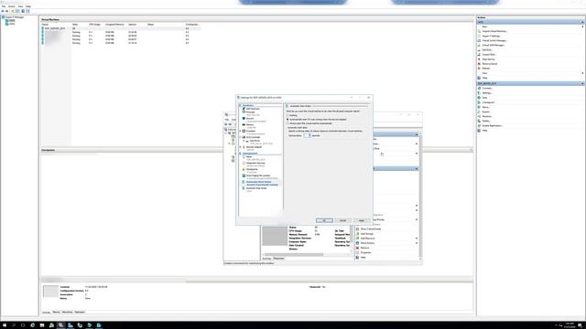Click the Windows Start button
Viewport: 586px width, 329px height.
click(x=4, y=325)
